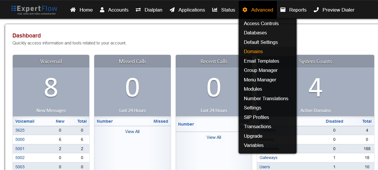Viewport: 378px width, 170px height.
Task: Click the Accounts person icon
Action: pyautogui.click(x=102, y=10)
